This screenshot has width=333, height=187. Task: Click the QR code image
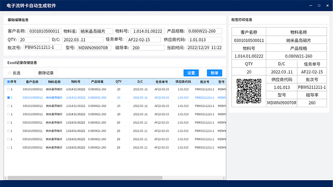(249, 91)
